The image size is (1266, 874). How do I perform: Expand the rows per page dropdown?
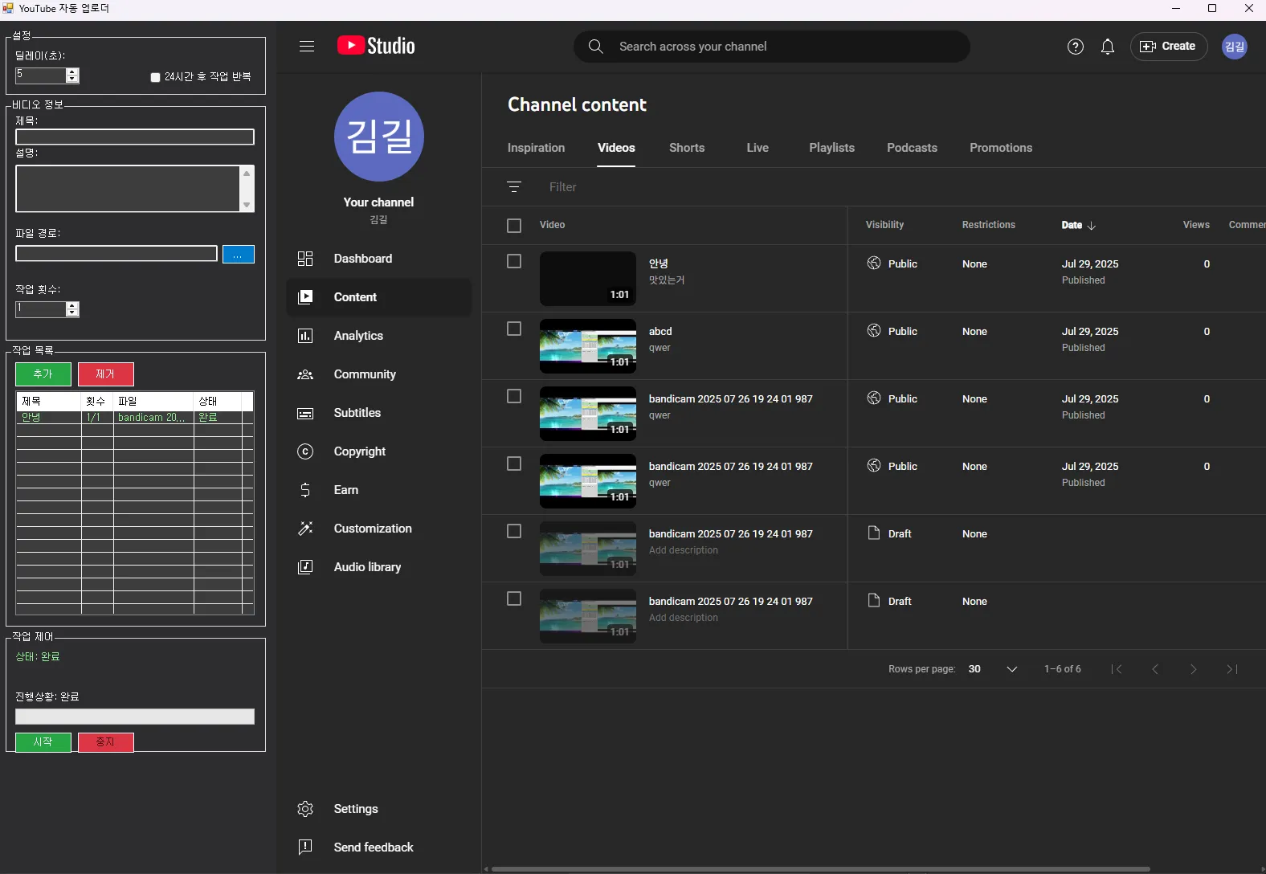[x=1011, y=669]
